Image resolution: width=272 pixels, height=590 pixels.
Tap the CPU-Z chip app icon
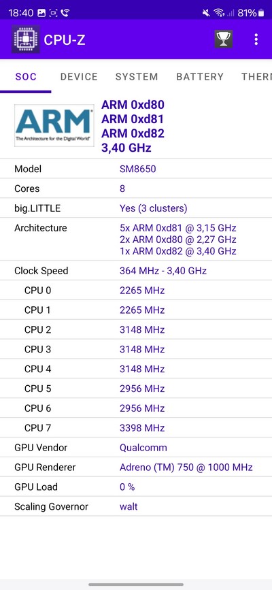pyautogui.click(x=26, y=39)
